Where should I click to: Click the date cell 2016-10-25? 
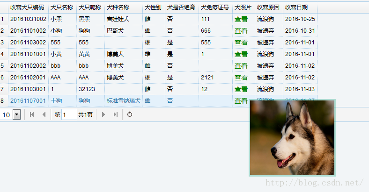point(300,19)
